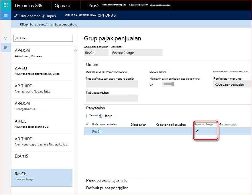Click the list scroll-up arrow
This screenshot has height=195, width=252.
click(x=76, y=50)
